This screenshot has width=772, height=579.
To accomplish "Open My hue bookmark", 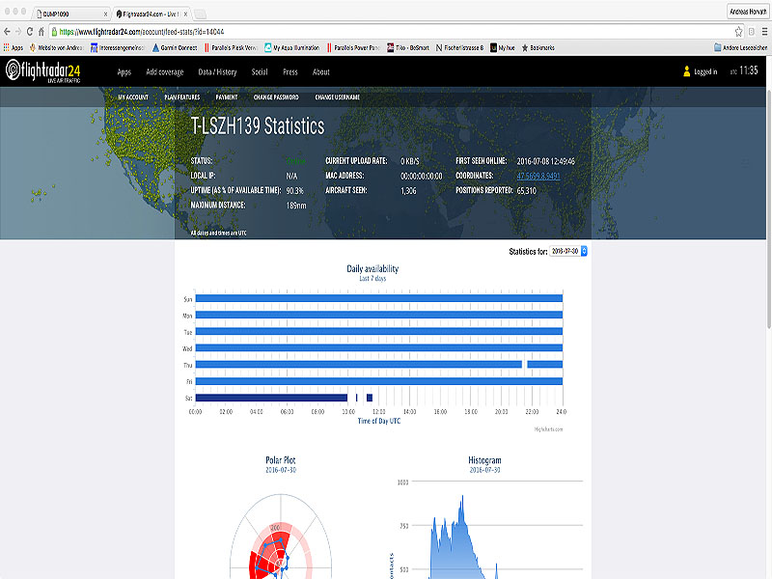I will 502,47.
